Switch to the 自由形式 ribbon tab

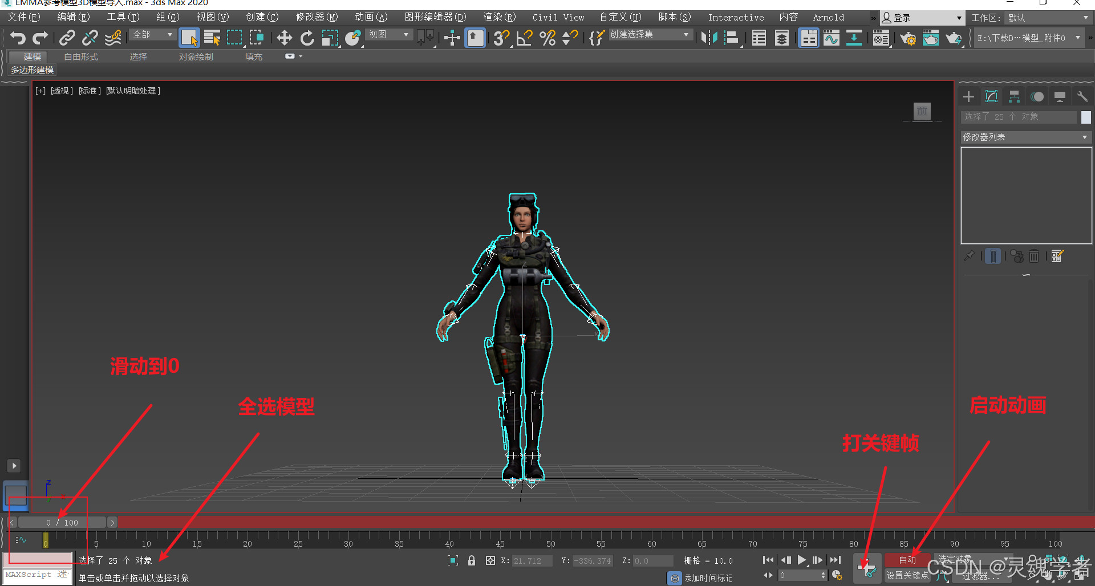(80, 57)
